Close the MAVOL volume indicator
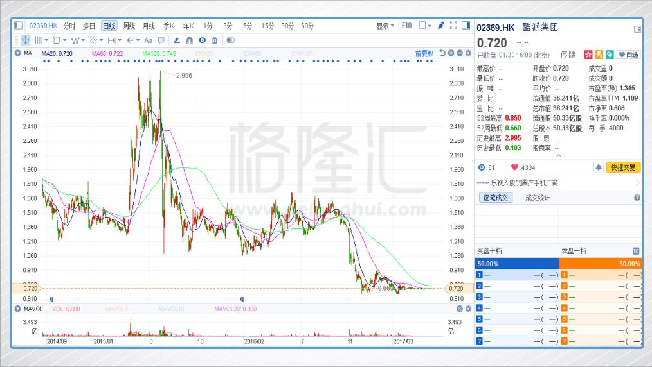This screenshot has width=652, height=367. click(x=460, y=309)
